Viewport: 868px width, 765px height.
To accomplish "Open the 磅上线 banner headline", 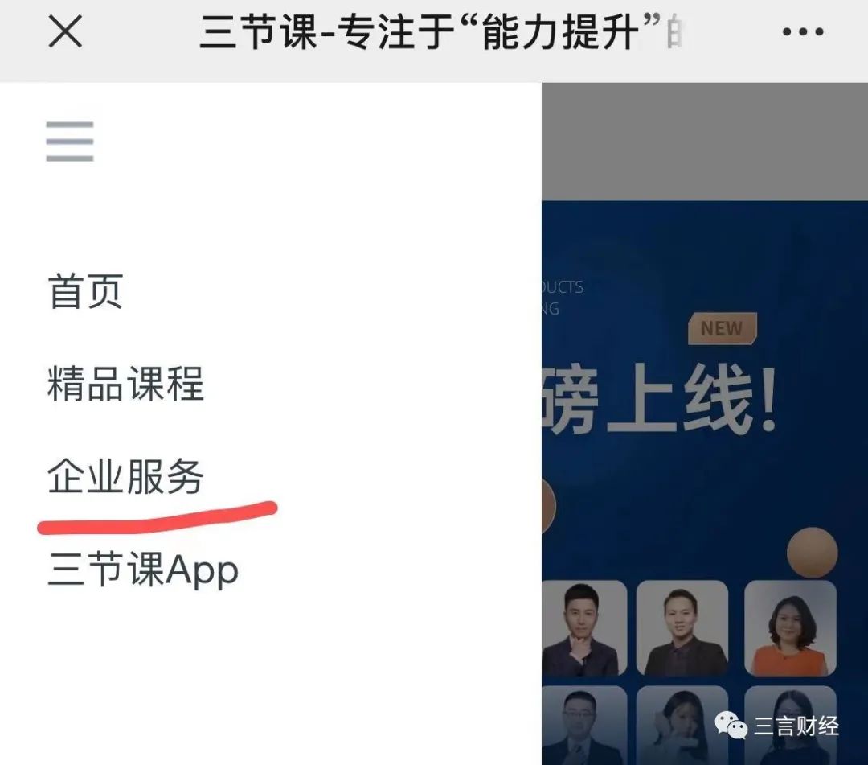I will (659, 399).
